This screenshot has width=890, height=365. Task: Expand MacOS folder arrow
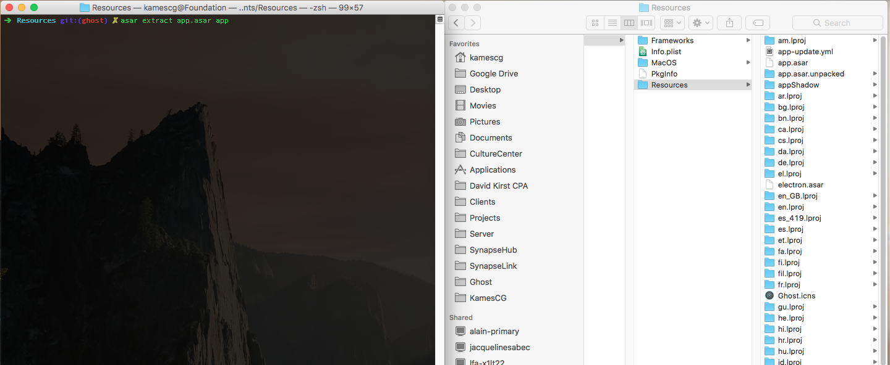[748, 62]
